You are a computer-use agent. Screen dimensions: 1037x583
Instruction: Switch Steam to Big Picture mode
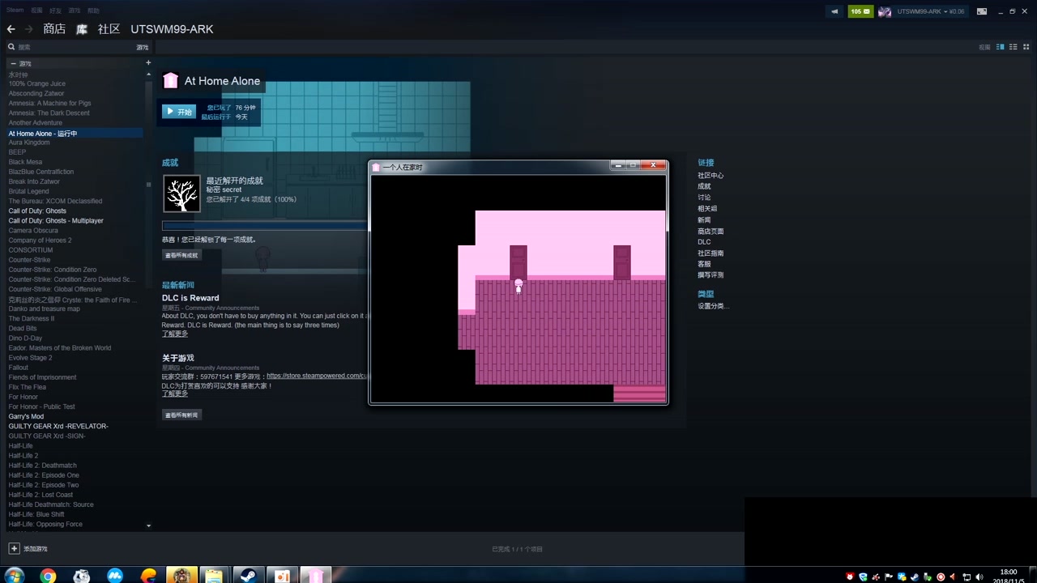(x=982, y=11)
